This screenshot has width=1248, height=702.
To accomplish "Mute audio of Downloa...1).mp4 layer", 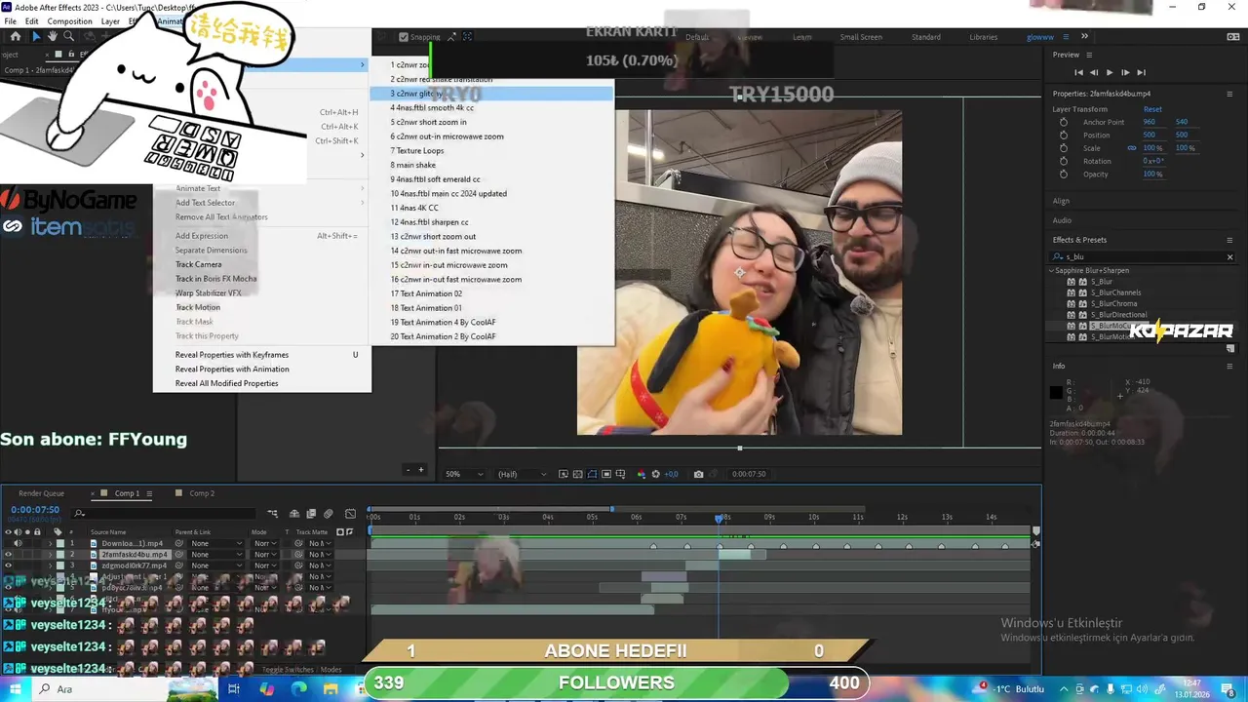I will click(19, 543).
